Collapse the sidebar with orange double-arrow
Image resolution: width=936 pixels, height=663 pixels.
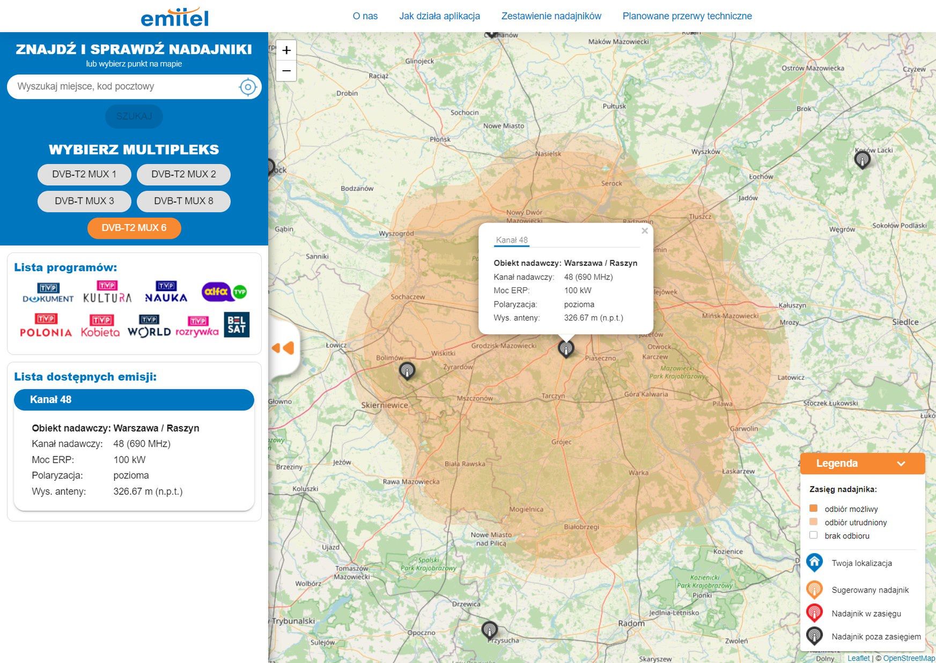(284, 348)
